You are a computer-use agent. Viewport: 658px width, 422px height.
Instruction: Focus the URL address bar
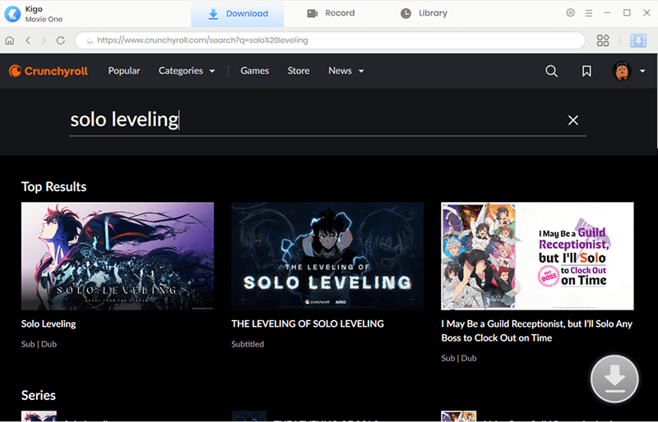pyautogui.click(x=330, y=40)
